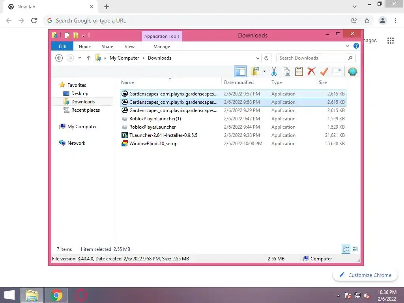This screenshot has width=404, height=303.
Task: Select Gardenscapes file modified 9:57 PM
Action: 233,94
